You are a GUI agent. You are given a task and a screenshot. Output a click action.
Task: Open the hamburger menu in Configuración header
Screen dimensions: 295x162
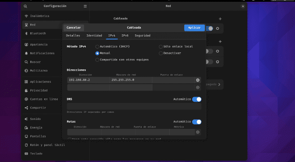pos(85,6)
